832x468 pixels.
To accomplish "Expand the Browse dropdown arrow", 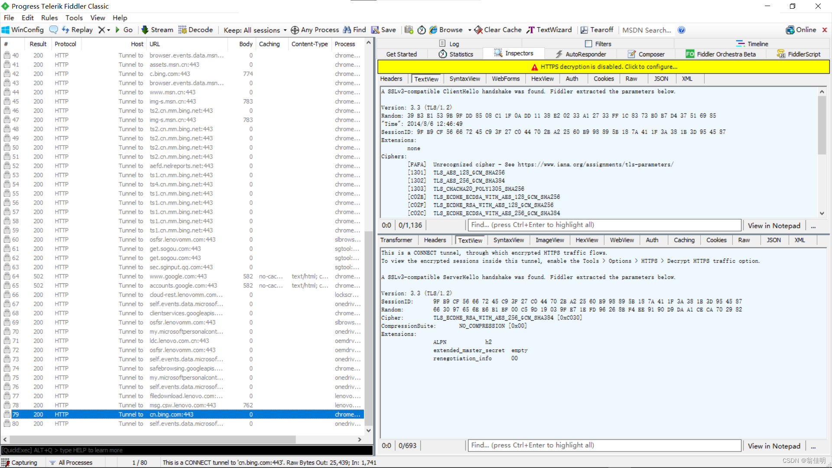I will point(470,30).
